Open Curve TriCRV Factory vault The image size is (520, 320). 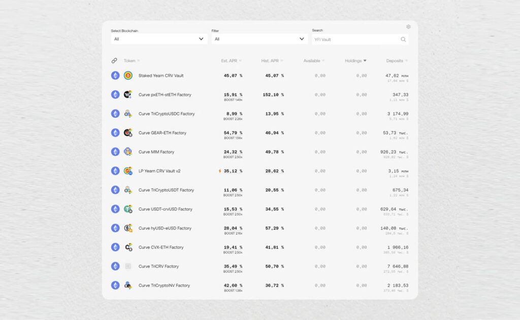[x=158, y=266]
